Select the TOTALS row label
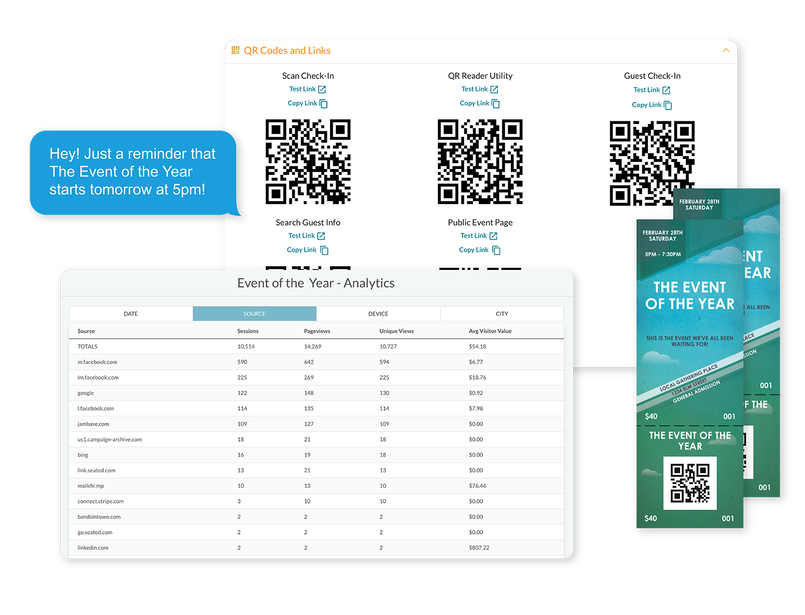 pyautogui.click(x=87, y=347)
